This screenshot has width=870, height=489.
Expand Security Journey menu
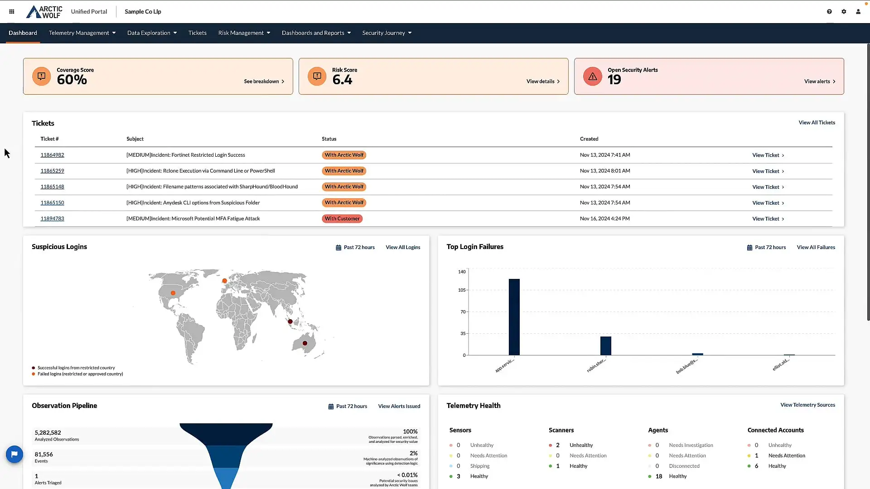pyautogui.click(x=387, y=33)
